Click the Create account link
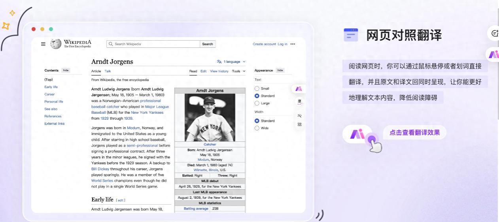 (x=264, y=44)
